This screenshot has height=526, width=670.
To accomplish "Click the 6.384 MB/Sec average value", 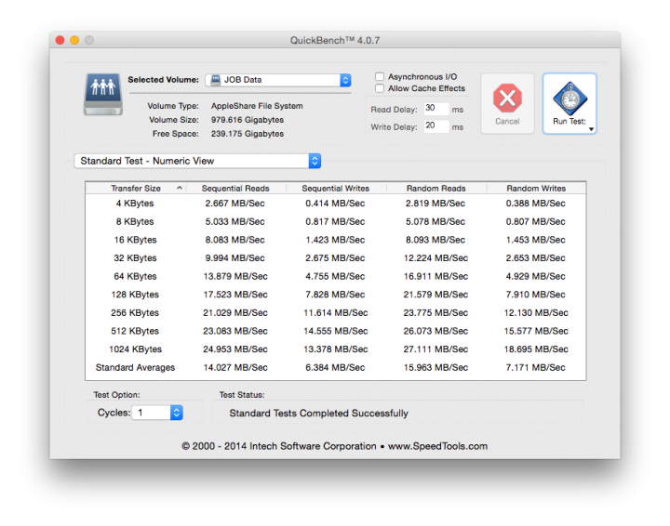I will (335, 367).
